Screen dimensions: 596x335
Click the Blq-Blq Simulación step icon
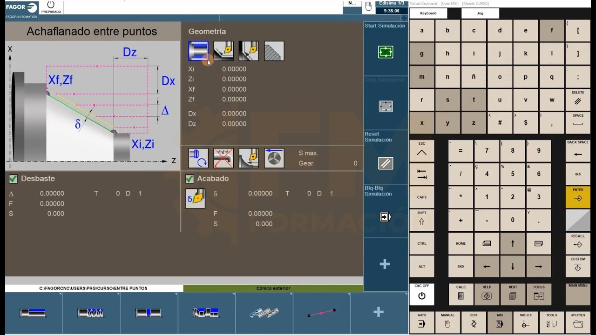(386, 217)
